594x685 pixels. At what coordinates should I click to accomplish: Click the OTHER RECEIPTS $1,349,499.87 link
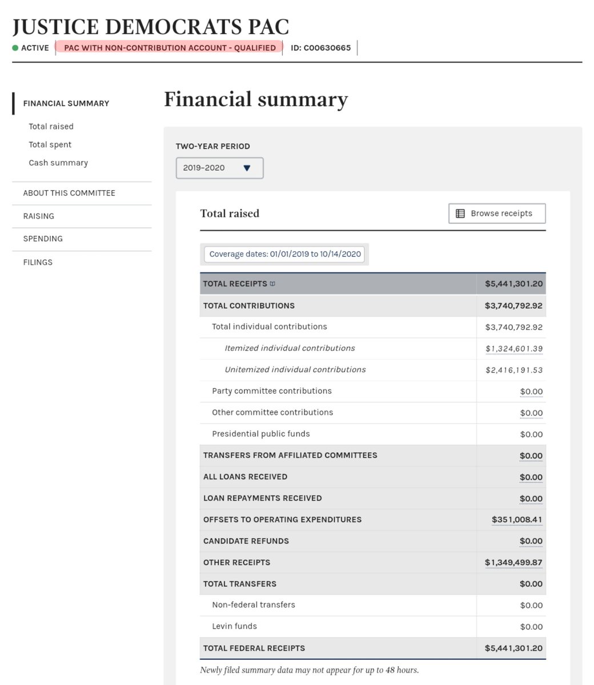point(513,562)
